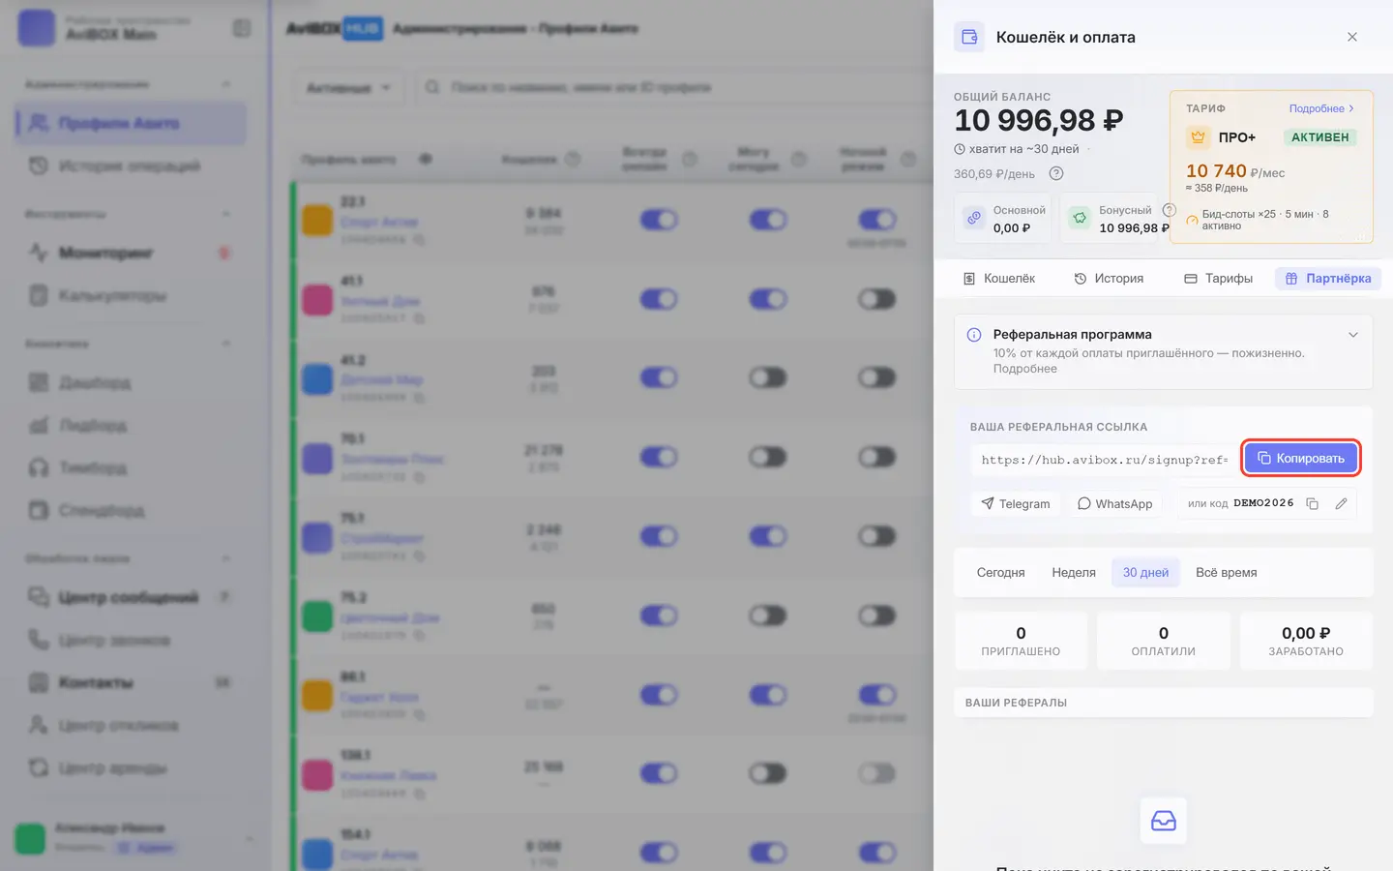Switch to the Тарифы tab
The width and height of the screenshot is (1393, 871).
pyautogui.click(x=1219, y=279)
